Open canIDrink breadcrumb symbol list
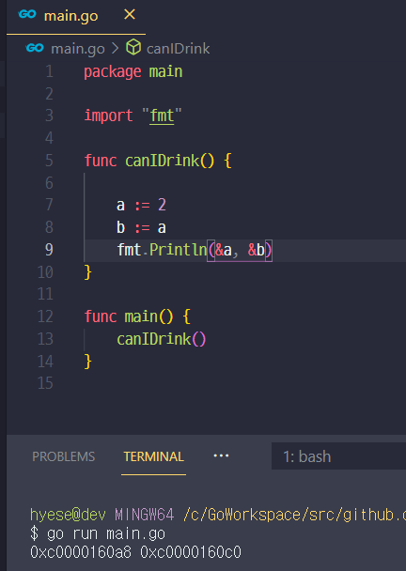This screenshot has height=571, width=406. click(178, 49)
